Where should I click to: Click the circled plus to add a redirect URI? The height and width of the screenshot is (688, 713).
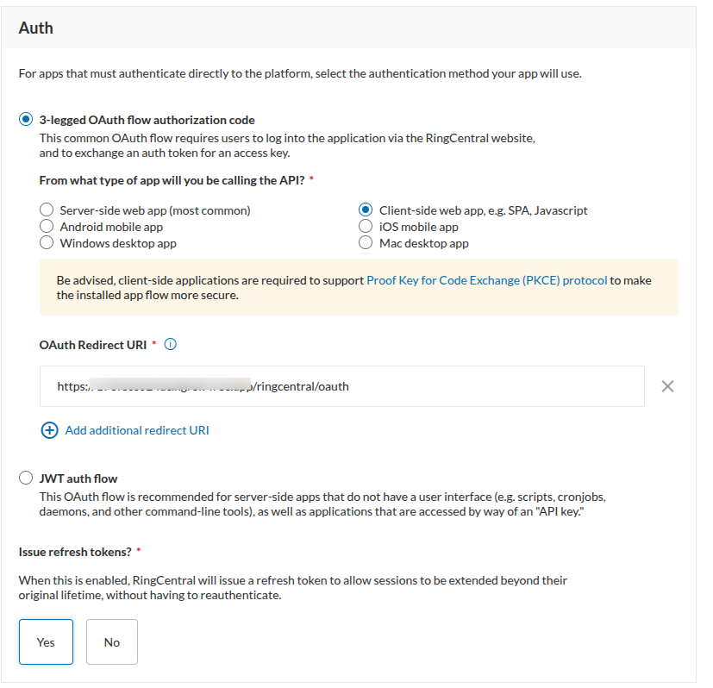tap(50, 429)
